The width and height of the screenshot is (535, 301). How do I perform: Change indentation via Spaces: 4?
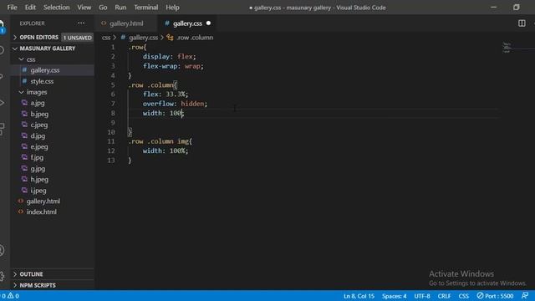pyautogui.click(x=394, y=296)
